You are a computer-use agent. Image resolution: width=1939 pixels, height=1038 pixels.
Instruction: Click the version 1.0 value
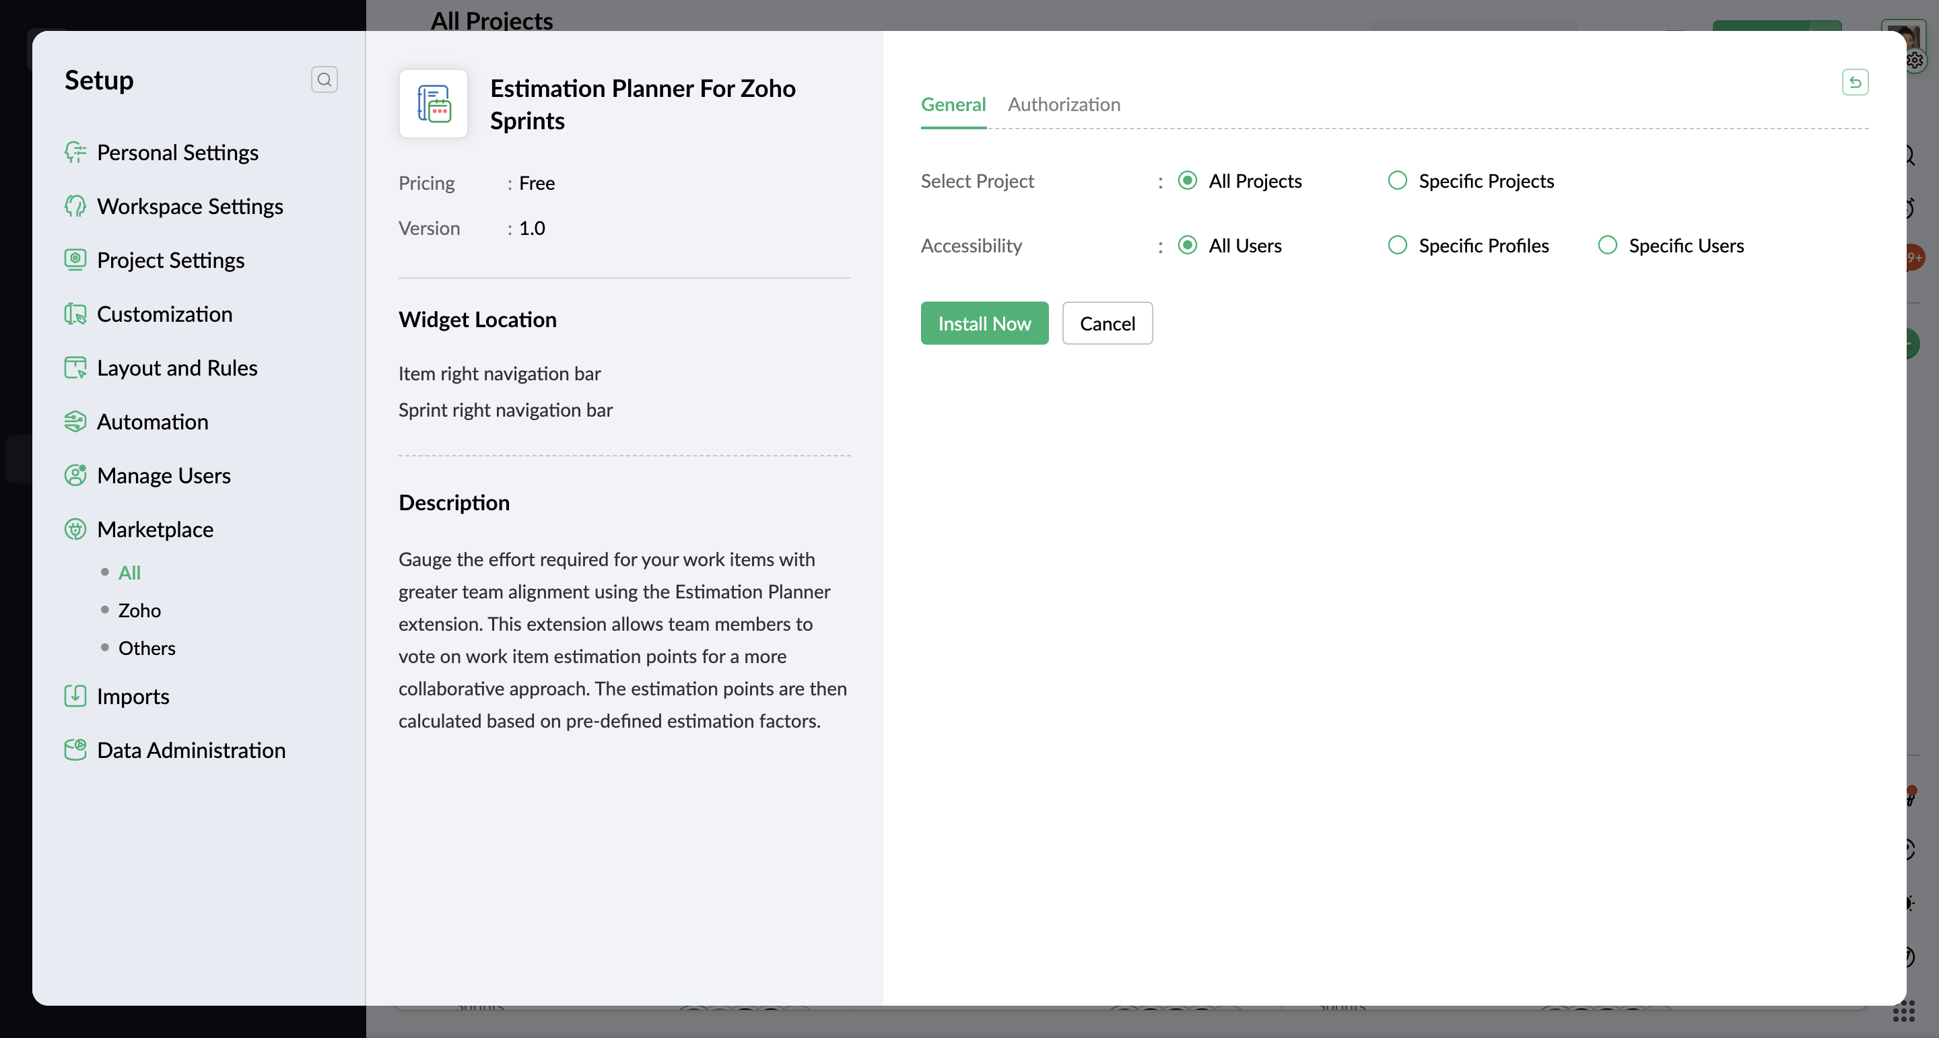pyautogui.click(x=532, y=228)
